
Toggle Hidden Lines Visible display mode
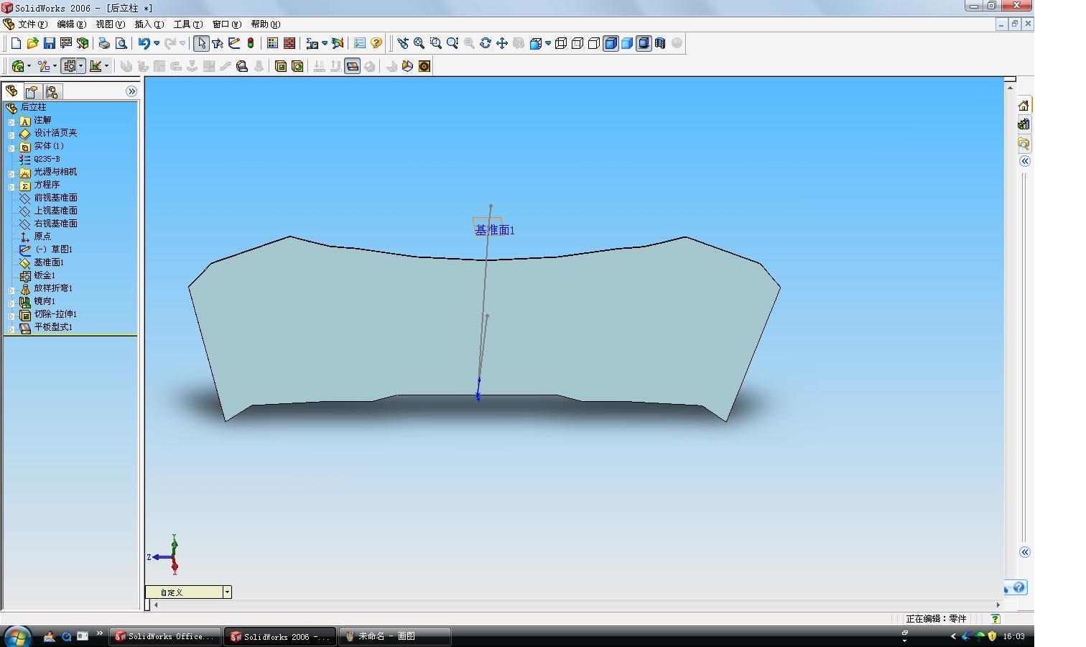coord(577,43)
